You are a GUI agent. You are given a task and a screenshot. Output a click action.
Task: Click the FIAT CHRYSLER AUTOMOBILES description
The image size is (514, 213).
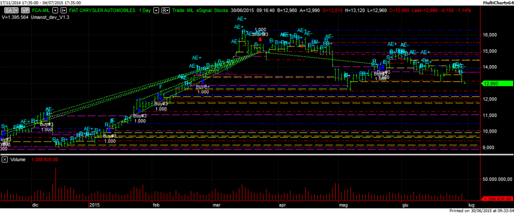(x=102, y=10)
